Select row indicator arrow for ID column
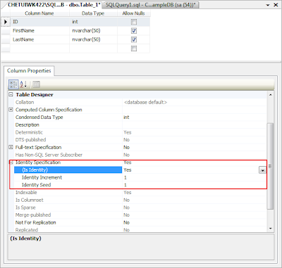282x268 pixels. pyautogui.click(x=6, y=22)
